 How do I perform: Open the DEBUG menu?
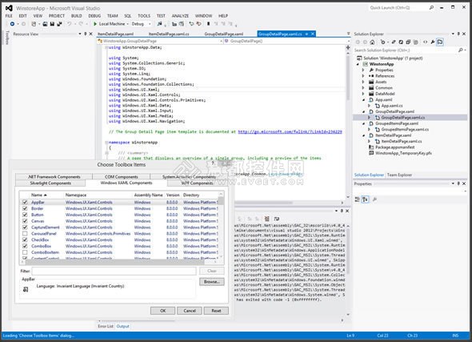click(x=94, y=16)
